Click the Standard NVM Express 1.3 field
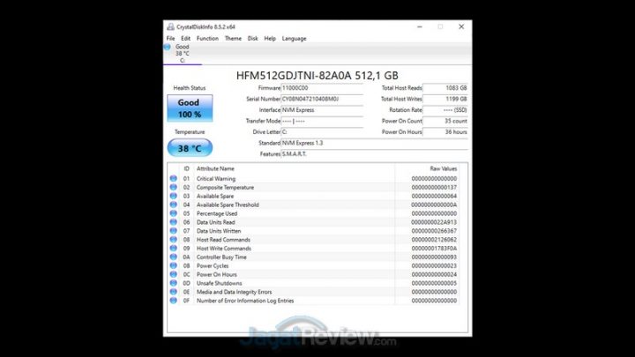This screenshot has height=357, width=635. click(374, 143)
